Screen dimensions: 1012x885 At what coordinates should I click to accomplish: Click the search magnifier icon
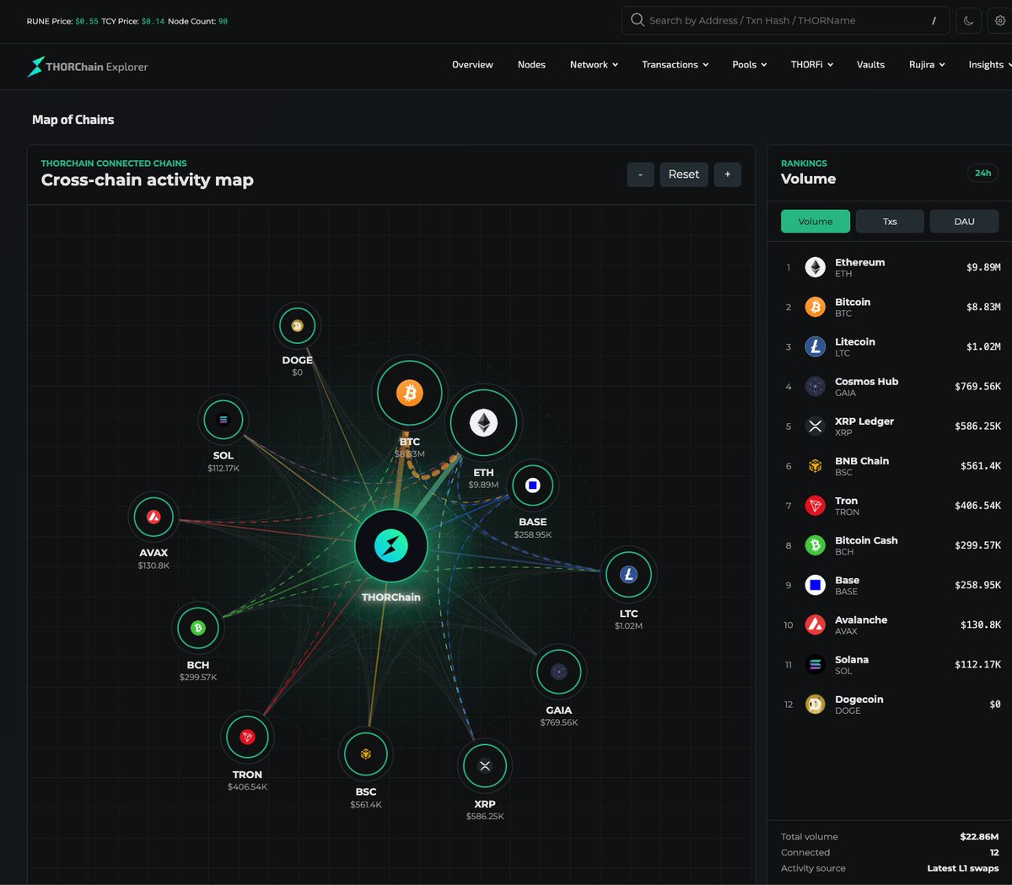tap(638, 20)
